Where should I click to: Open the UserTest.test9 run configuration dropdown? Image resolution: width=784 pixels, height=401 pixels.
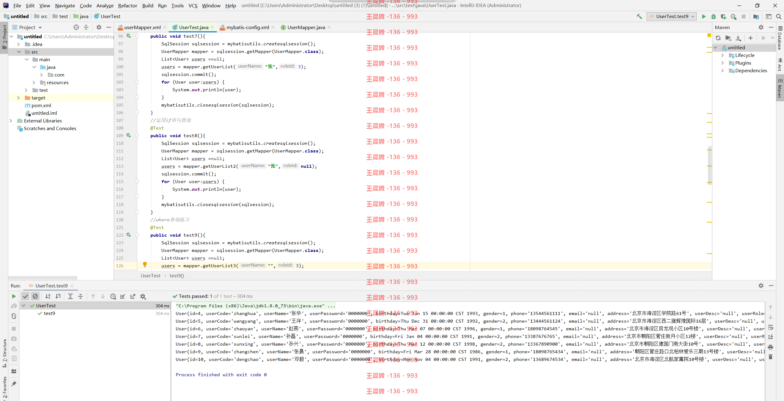(671, 17)
